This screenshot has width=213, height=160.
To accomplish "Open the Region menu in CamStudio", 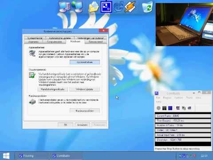I will pyautogui.click(x=167, y=98).
